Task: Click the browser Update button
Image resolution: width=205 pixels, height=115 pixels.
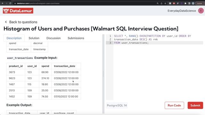Action: pyautogui.click(x=200, y=4)
